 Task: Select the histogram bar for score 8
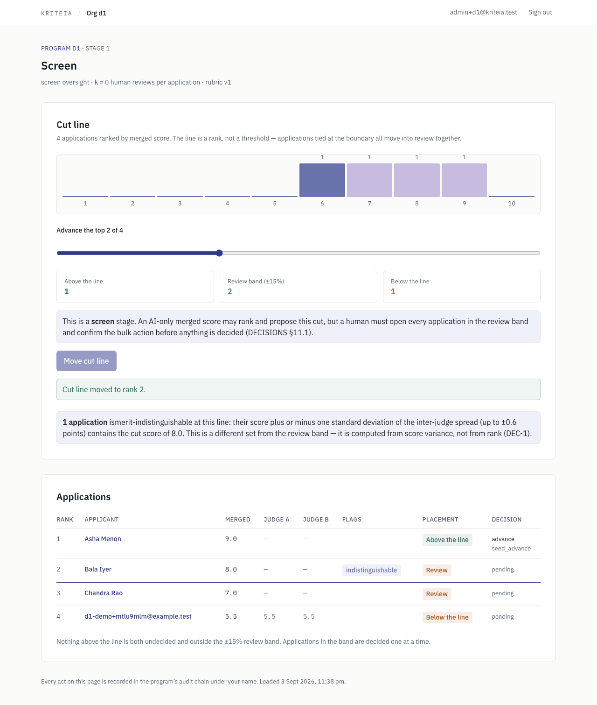coord(417,180)
